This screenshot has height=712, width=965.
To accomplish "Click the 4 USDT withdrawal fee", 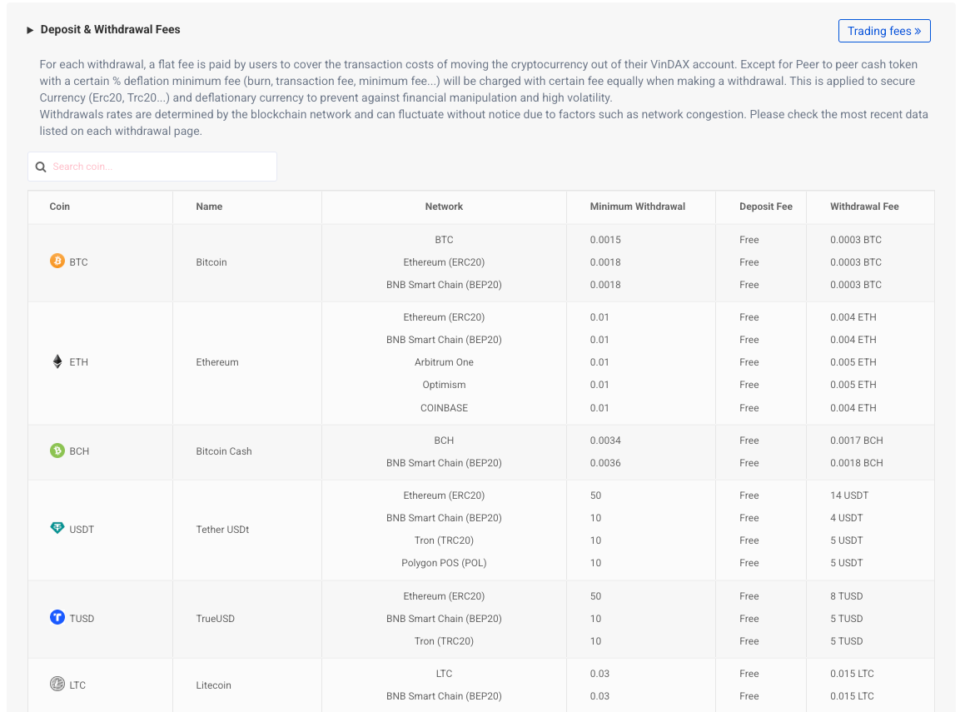I will point(846,518).
